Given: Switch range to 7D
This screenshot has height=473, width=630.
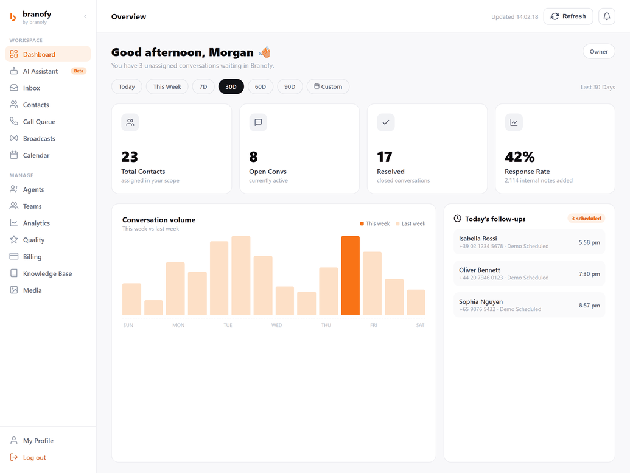Looking at the screenshot, I should coord(203,87).
